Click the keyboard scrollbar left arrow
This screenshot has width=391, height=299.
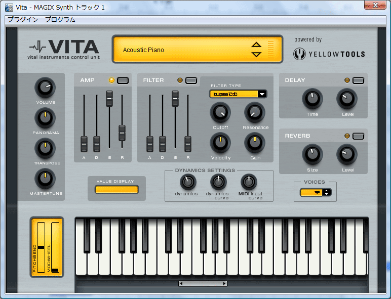coord(181,283)
